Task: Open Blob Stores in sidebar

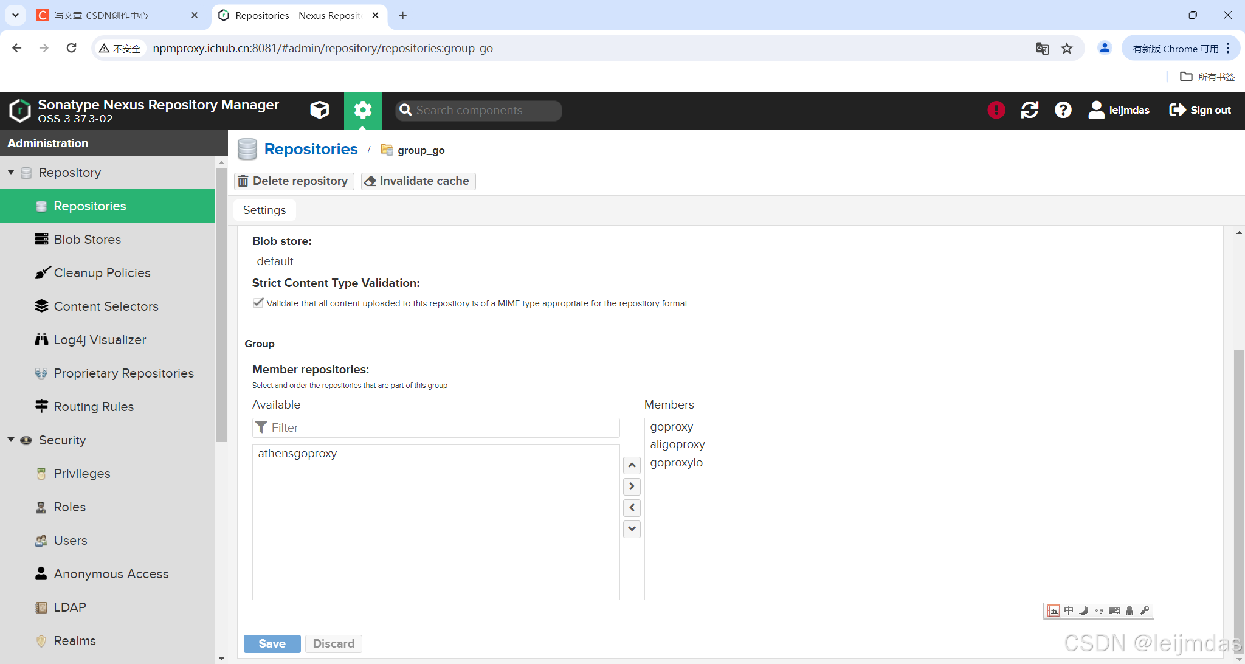Action: point(87,240)
